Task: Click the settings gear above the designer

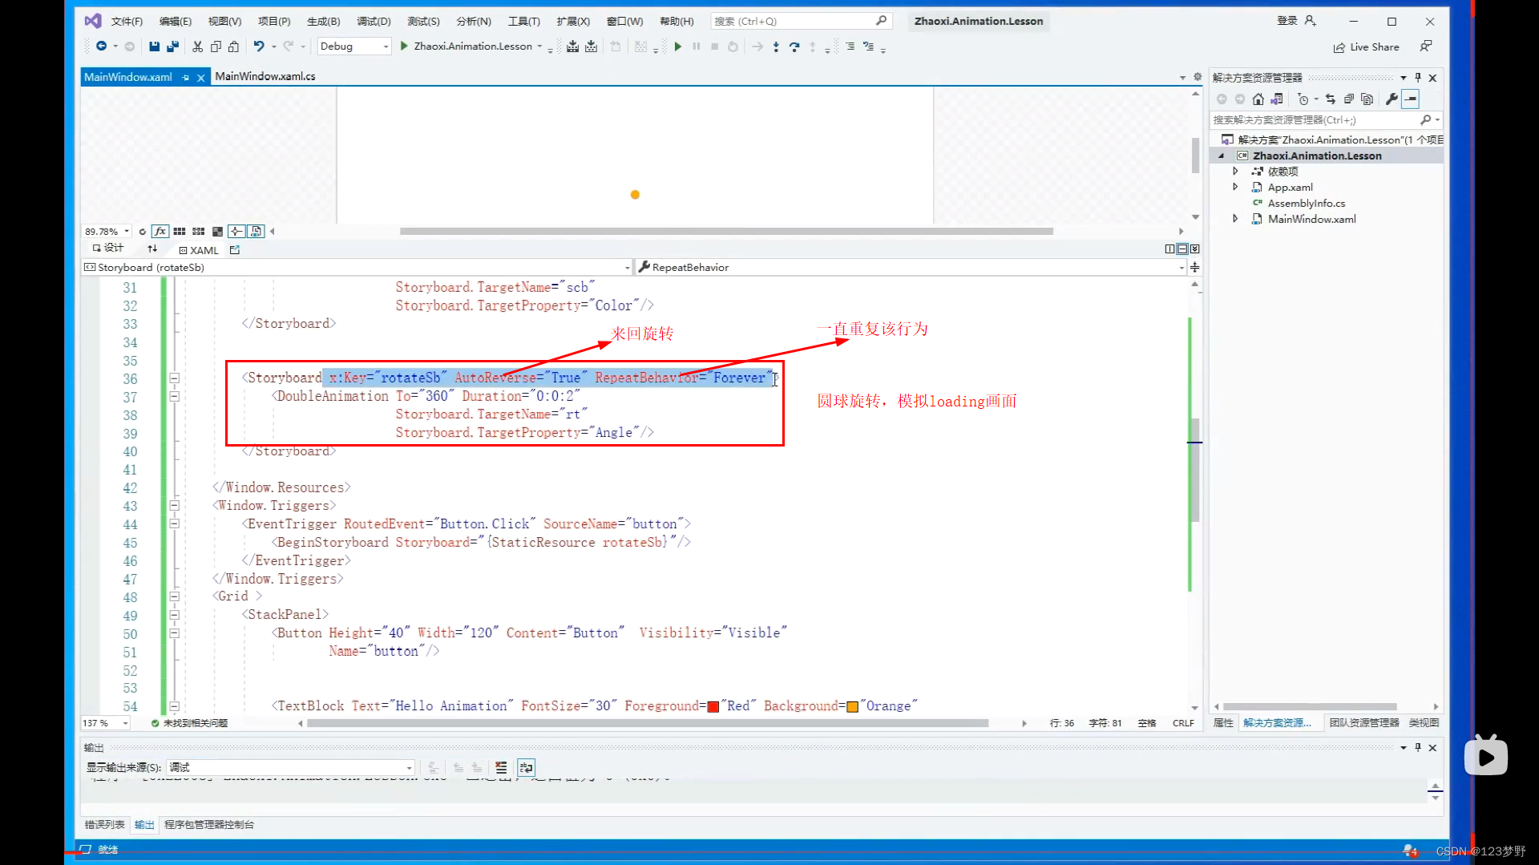Action: [x=1198, y=77]
